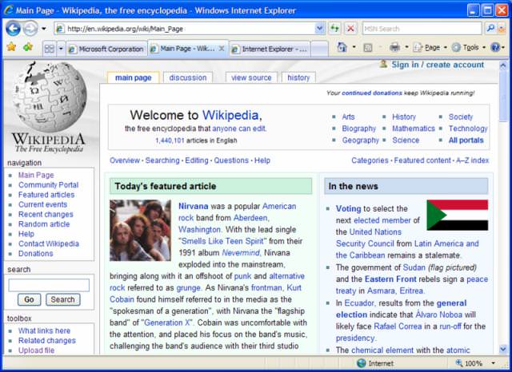
Task: Click the vertical scrollbar down arrow
Action: pyautogui.click(x=503, y=349)
